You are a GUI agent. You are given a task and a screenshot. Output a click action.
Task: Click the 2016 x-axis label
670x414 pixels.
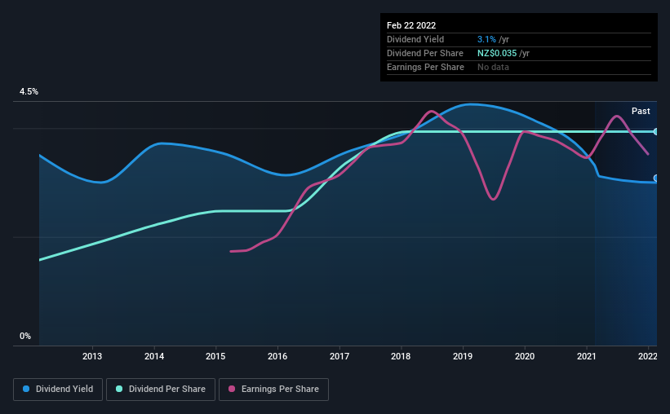tap(277, 356)
